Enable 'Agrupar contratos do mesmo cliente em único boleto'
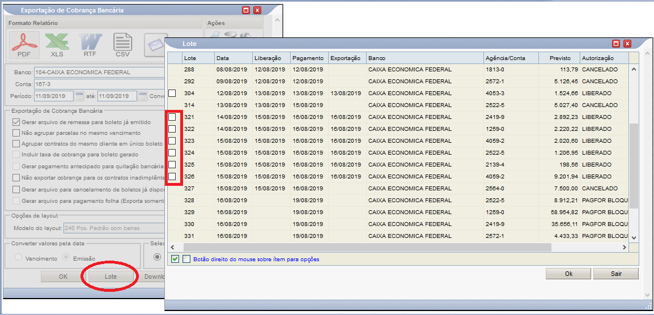This screenshot has width=654, height=315. pyautogui.click(x=16, y=144)
